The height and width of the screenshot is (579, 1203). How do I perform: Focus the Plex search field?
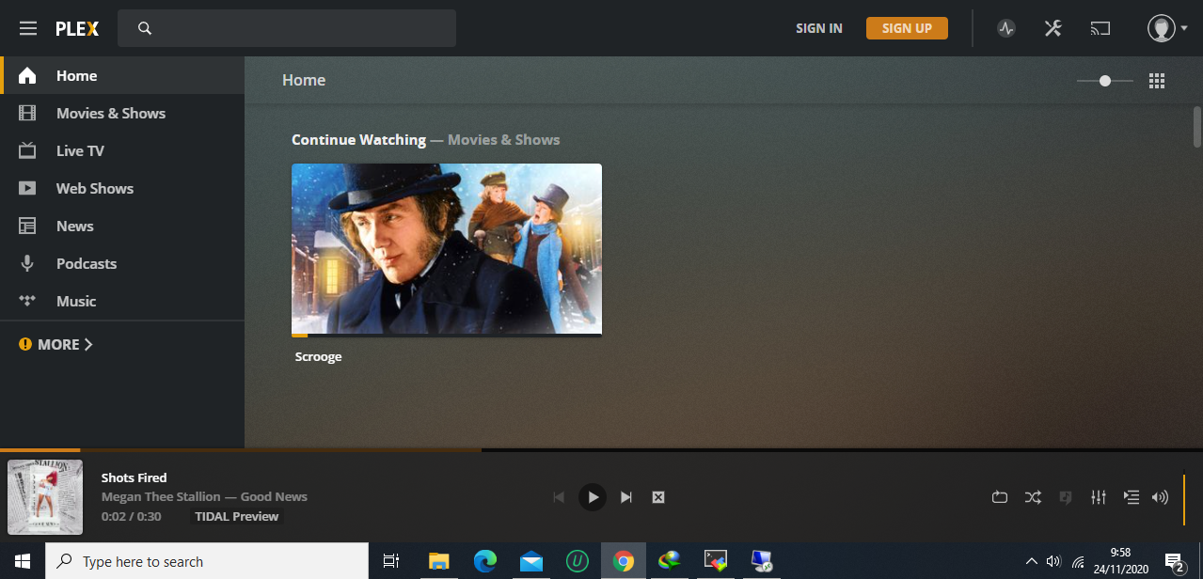tap(287, 28)
